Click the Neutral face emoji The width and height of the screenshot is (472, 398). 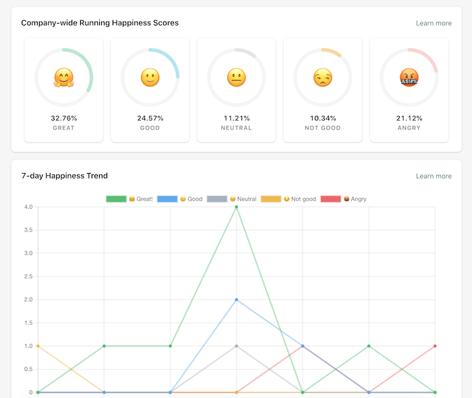tap(236, 77)
